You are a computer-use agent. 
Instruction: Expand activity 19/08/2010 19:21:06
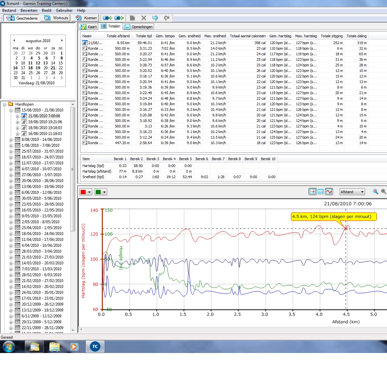click(18, 122)
